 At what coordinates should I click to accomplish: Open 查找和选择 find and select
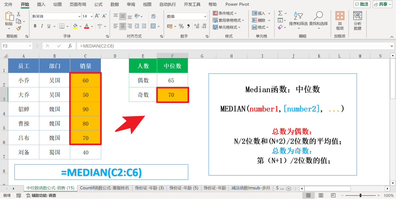pos(318,20)
